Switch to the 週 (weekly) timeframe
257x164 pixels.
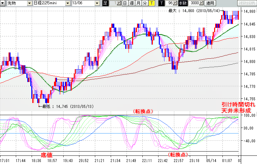[x=131, y=3]
